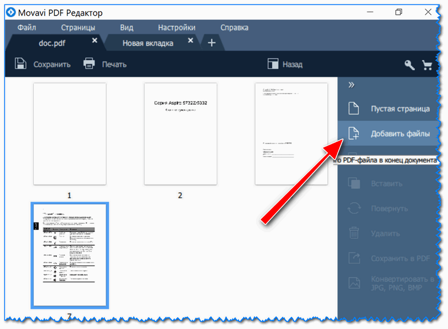This screenshot has width=448, height=329.
Task: Open the Страницы menu
Action: 78,28
